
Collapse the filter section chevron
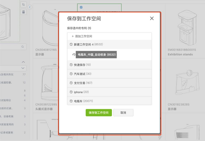pyautogui.click(x=23, y=62)
